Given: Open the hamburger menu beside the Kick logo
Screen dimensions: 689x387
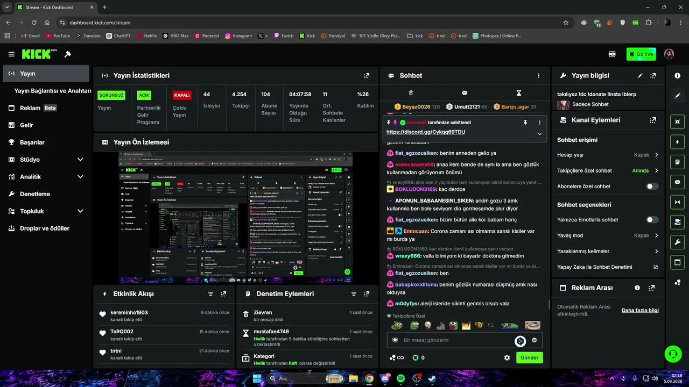Looking at the screenshot, I should 11,54.
